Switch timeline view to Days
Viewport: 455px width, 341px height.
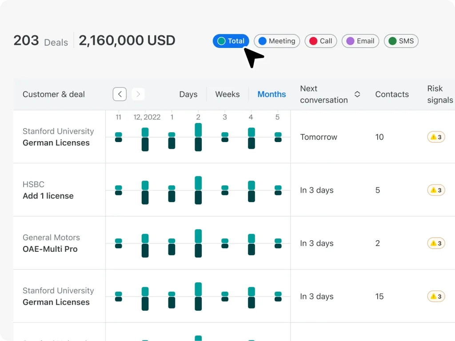188,94
